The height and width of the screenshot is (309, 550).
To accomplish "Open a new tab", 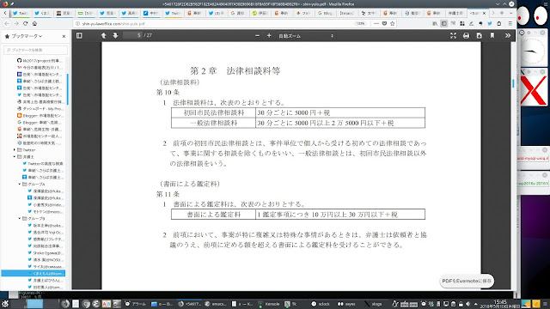I will [502, 13].
